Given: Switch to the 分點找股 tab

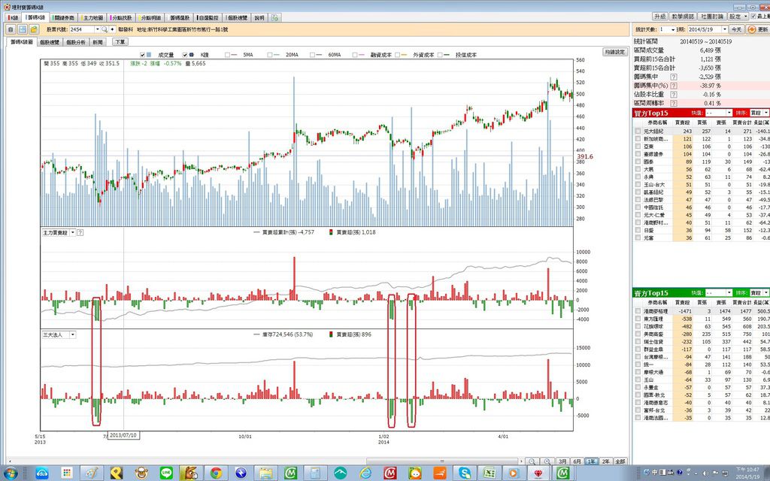Looking at the screenshot, I should [x=121, y=18].
